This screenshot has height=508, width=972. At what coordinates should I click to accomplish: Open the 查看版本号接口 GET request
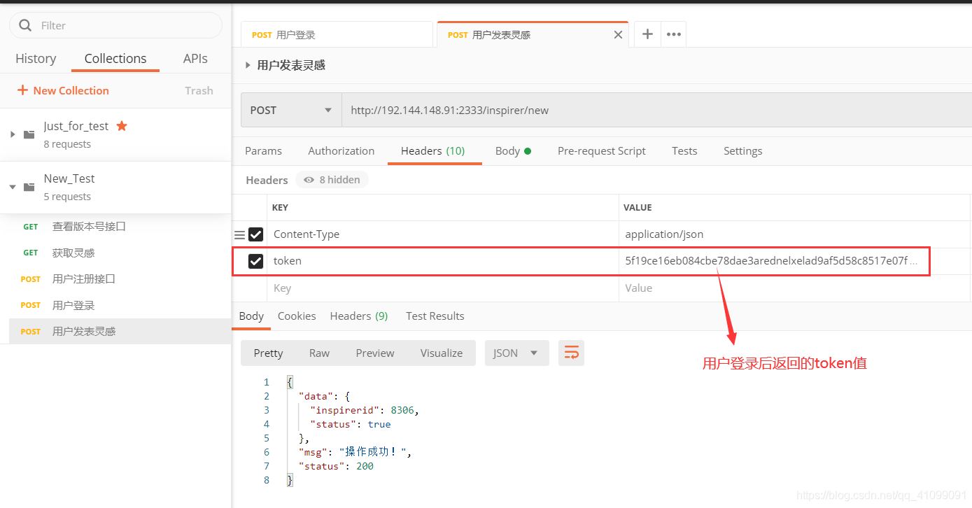[120, 227]
